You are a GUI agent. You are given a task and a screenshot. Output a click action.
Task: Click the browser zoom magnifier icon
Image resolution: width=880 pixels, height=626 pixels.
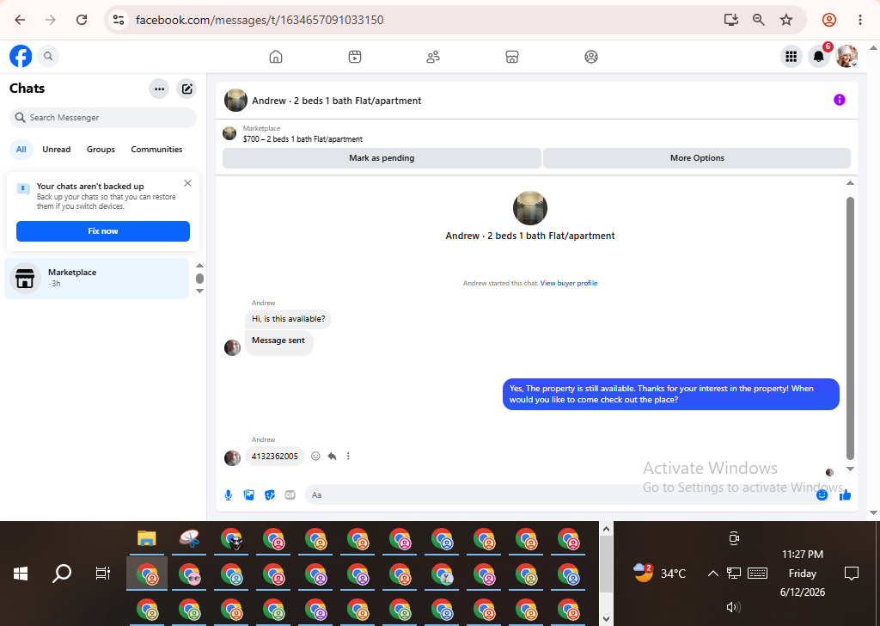pyautogui.click(x=759, y=21)
